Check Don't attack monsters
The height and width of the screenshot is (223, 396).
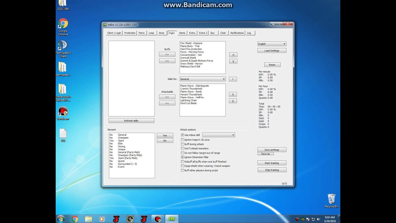[183, 148]
